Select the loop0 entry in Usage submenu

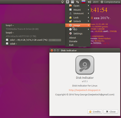tap(33, 33)
